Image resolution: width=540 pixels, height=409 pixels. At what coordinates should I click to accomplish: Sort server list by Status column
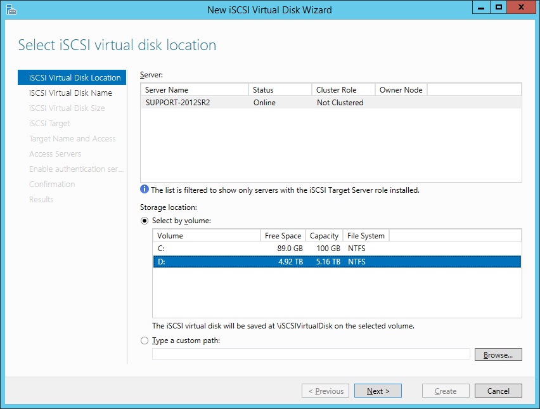point(280,90)
